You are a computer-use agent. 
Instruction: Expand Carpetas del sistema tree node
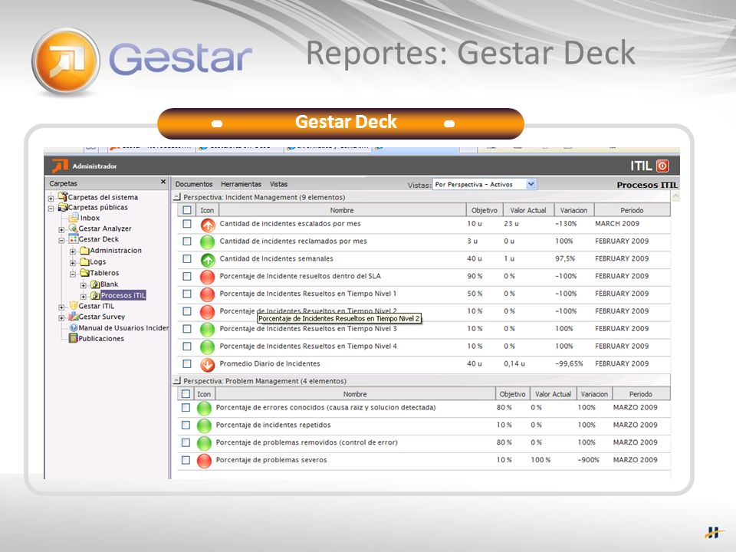pos(51,198)
